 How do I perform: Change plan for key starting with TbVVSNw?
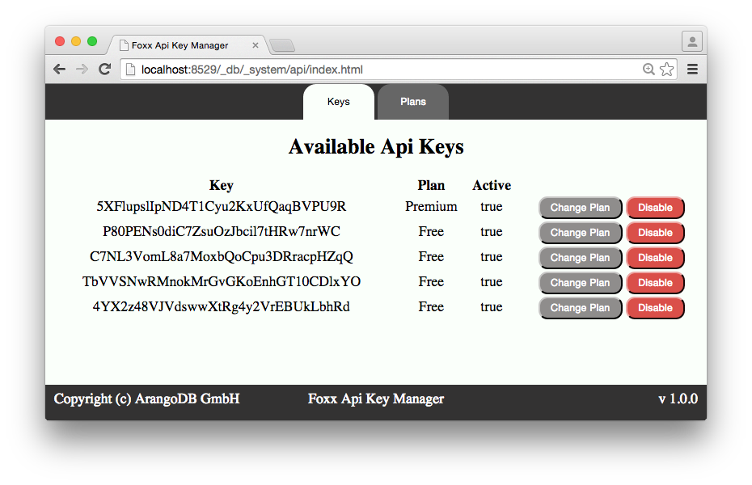580,283
